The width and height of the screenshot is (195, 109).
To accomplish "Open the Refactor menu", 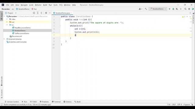I will point(38,5).
